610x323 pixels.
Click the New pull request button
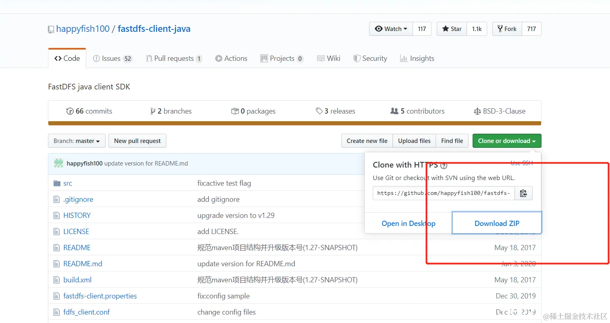point(137,141)
